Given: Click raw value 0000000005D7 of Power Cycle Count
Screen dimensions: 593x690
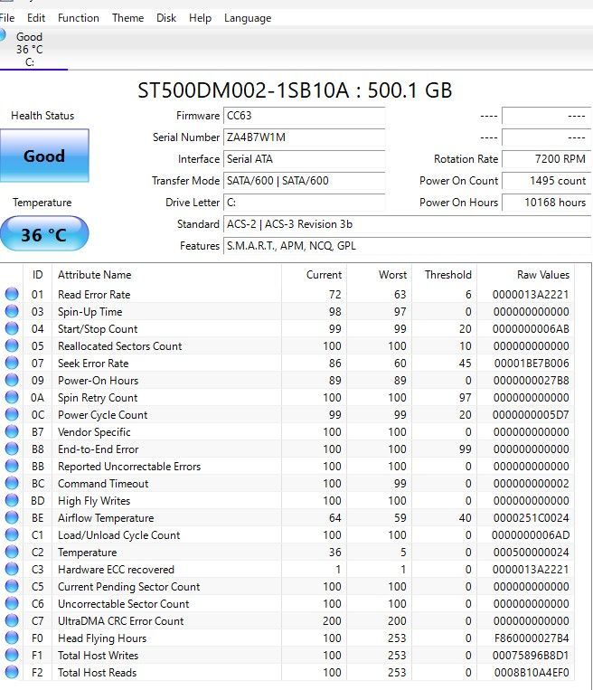Looking at the screenshot, I should pyautogui.click(x=531, y=414).
